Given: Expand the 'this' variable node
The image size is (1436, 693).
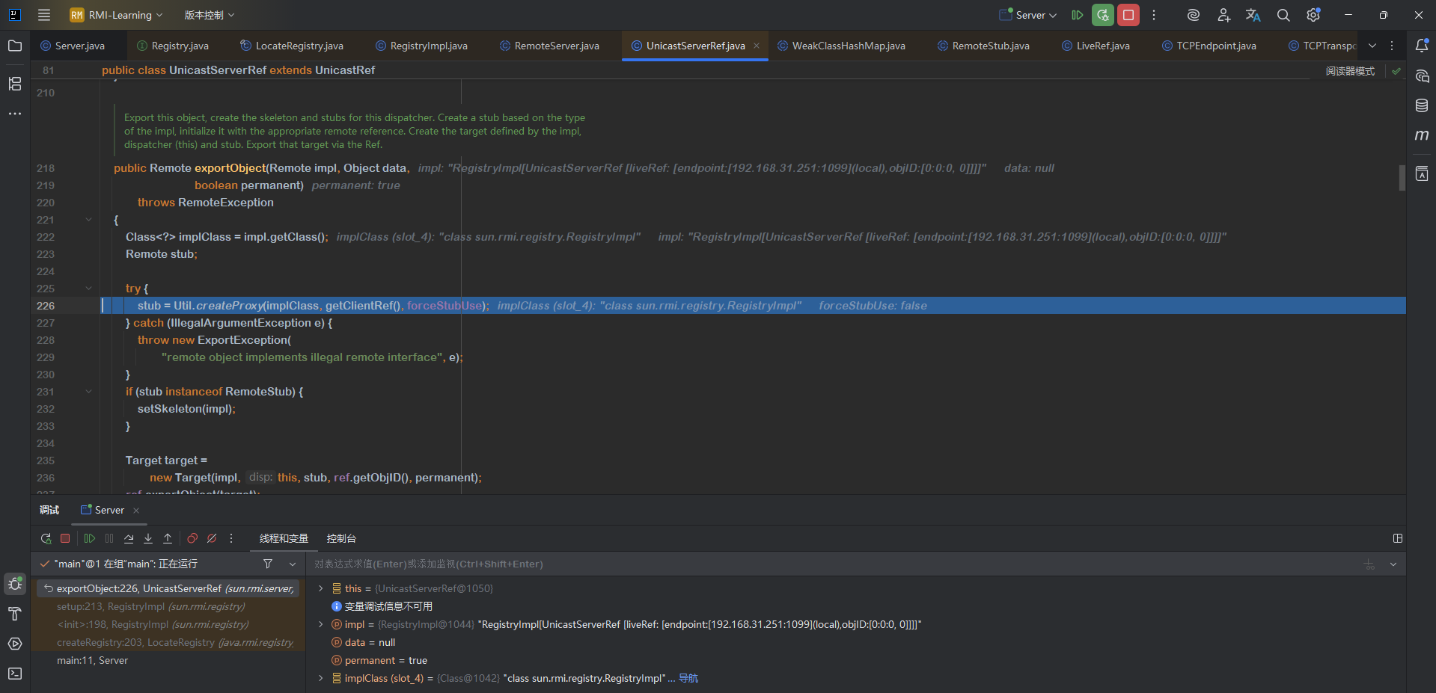Looking at the screenshot, I should (x=321, y=588).
